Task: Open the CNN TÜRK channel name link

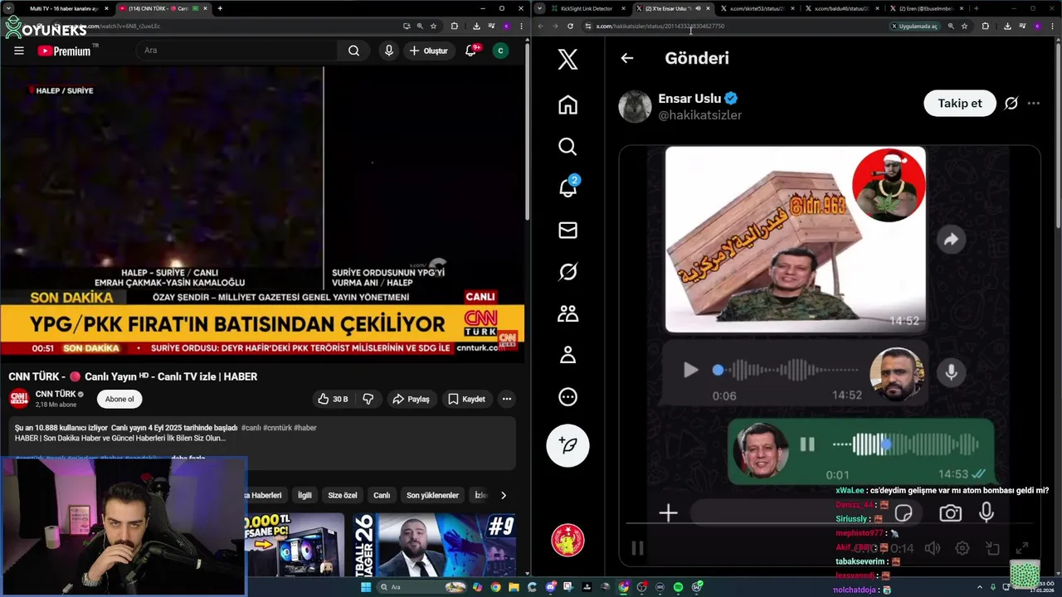Action: (x=55, y=394)
